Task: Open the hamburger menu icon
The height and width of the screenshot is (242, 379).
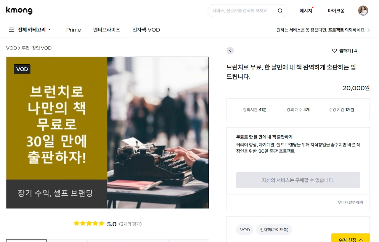Action: (x=12, y=30)
